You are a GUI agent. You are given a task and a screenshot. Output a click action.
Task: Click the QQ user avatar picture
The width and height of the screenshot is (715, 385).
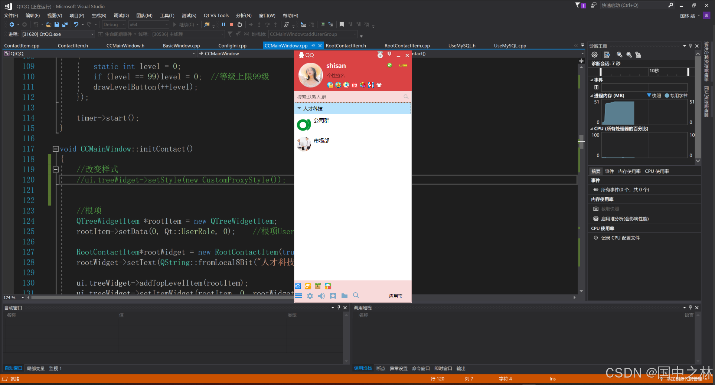310,75
